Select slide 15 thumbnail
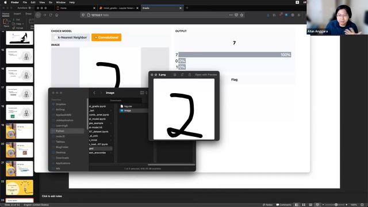The width and height of the screenshot is (368, 207). 20,56
